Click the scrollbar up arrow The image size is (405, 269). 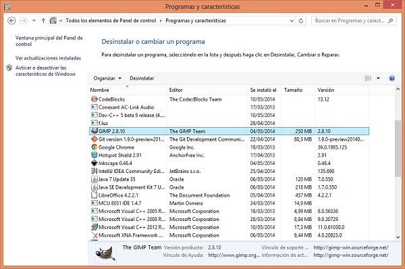pyautogui.click(x=398, y=89)
